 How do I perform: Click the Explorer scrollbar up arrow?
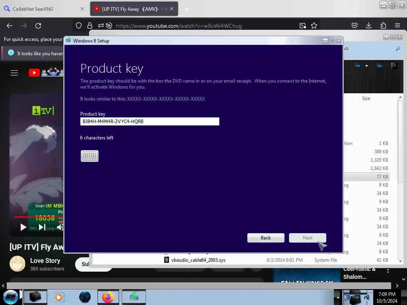pyautogui.click(x=400, y=98)
